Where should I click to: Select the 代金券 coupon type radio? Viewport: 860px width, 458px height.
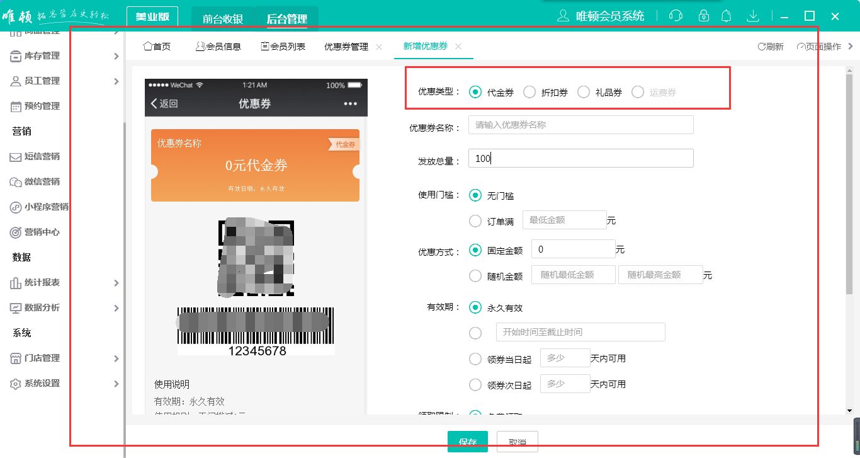pos(475,92)
